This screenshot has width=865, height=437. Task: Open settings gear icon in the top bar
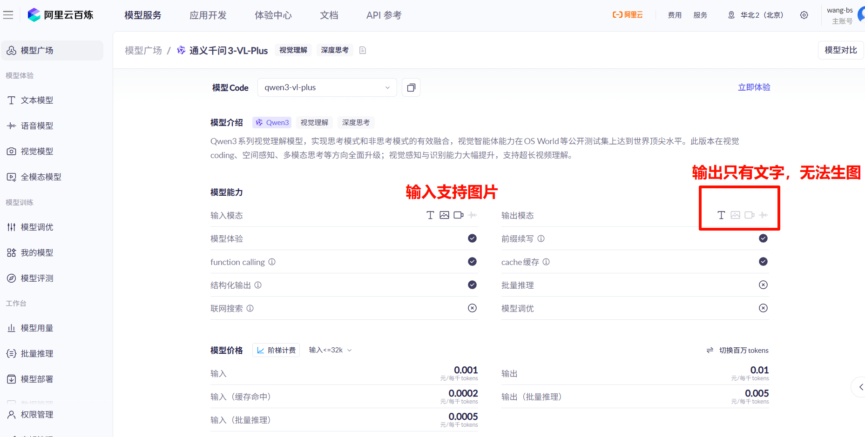tap(804, 15)
